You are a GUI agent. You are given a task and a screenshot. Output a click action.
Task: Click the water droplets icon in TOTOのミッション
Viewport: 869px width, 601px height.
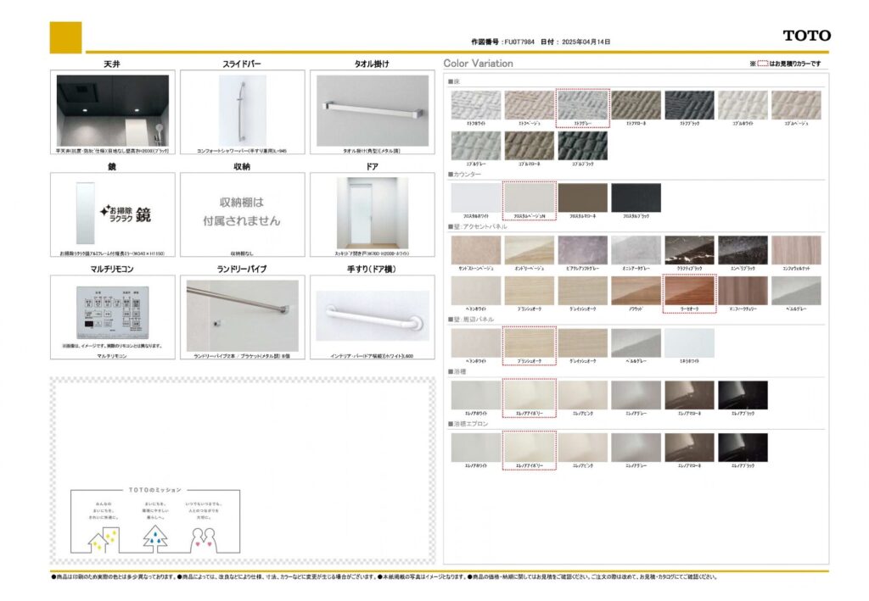point(155,536)
